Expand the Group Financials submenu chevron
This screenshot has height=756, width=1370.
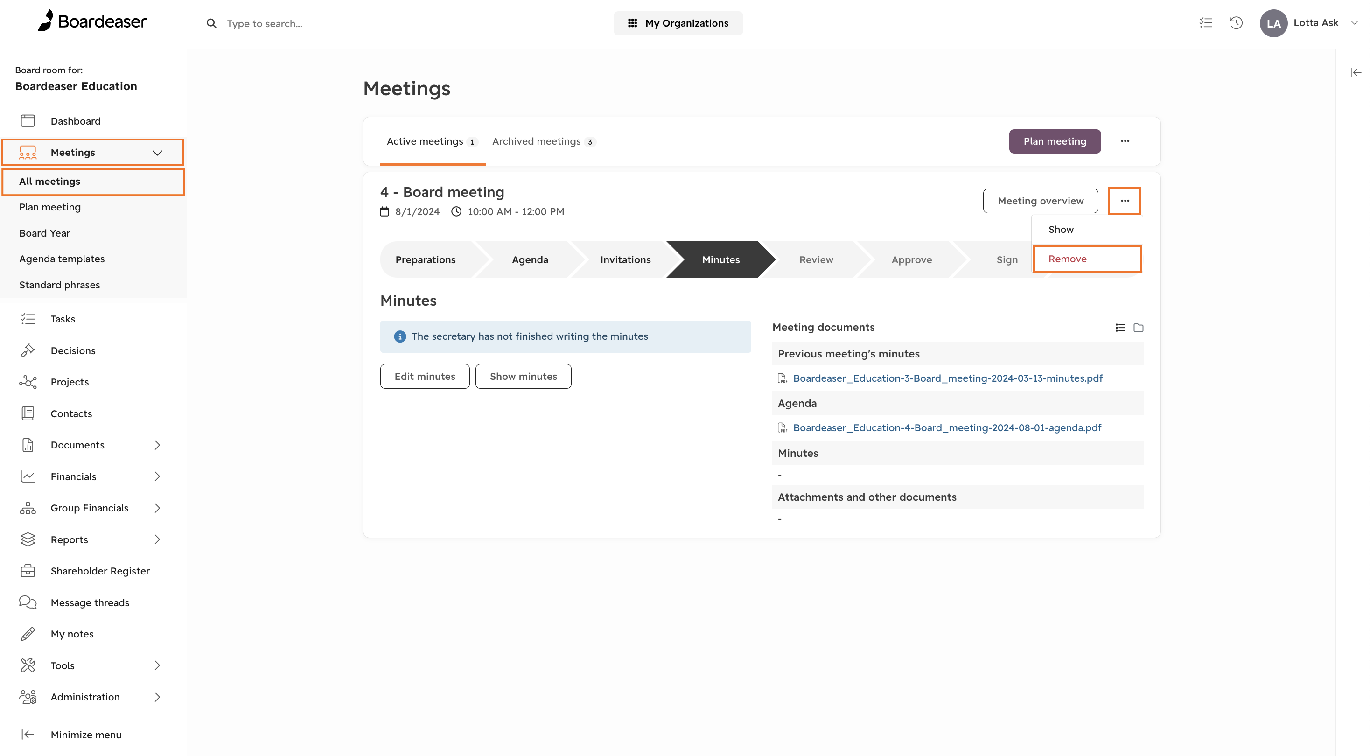(x=157, y=508)
